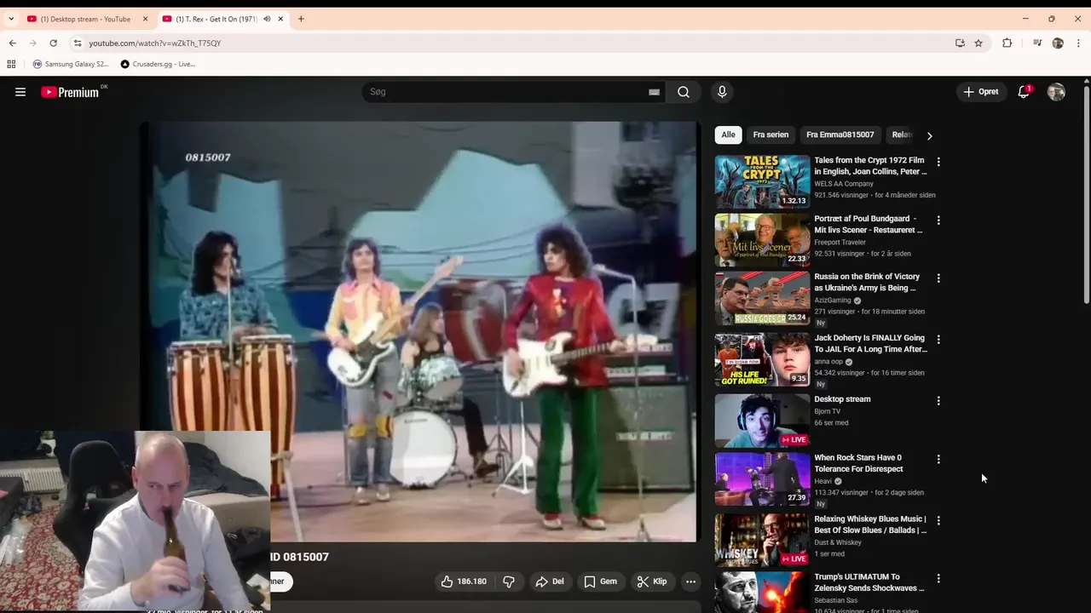Open Desktop stream live thumbnail
1091x613 pixels.
click(x=762, y=420)
